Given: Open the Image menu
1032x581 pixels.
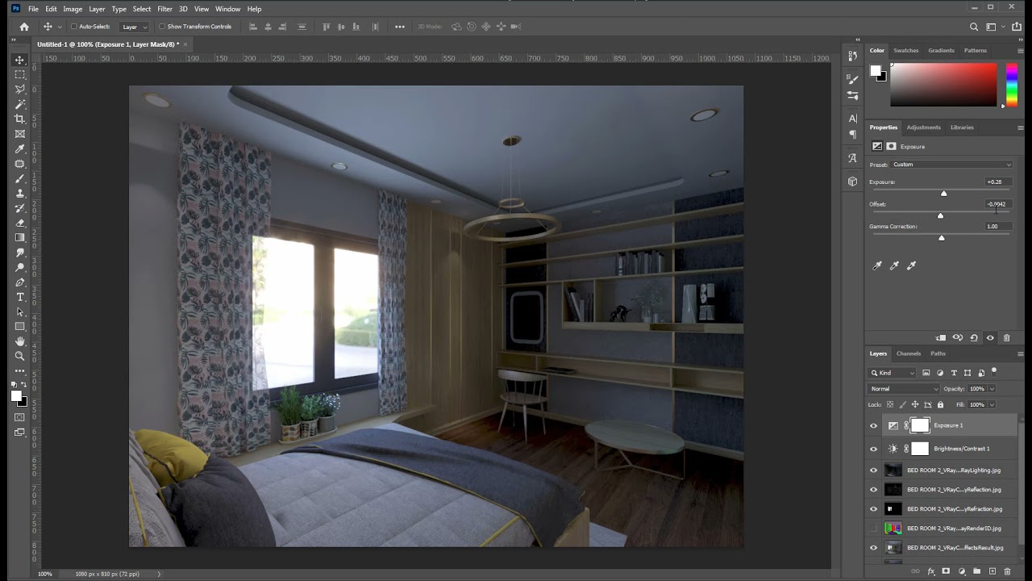Looking at the screenshot, I should tap(73, 9).
